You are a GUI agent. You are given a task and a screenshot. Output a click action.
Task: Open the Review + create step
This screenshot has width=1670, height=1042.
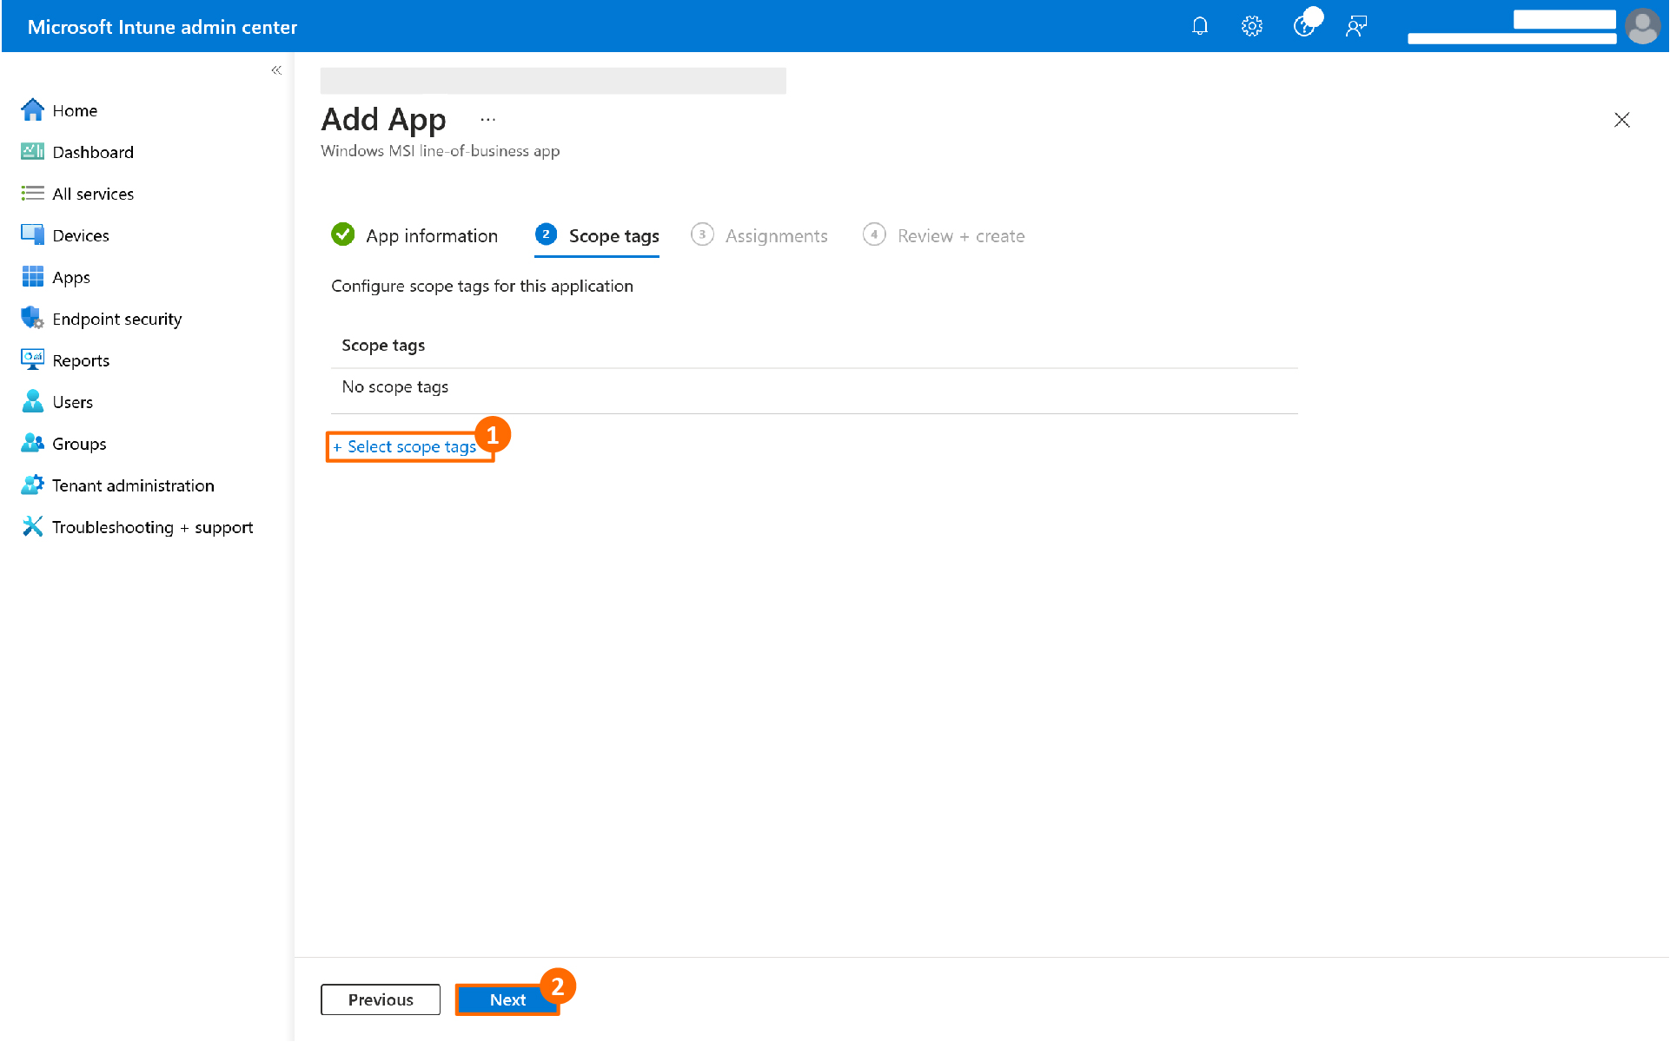click(x=960, y=235)
